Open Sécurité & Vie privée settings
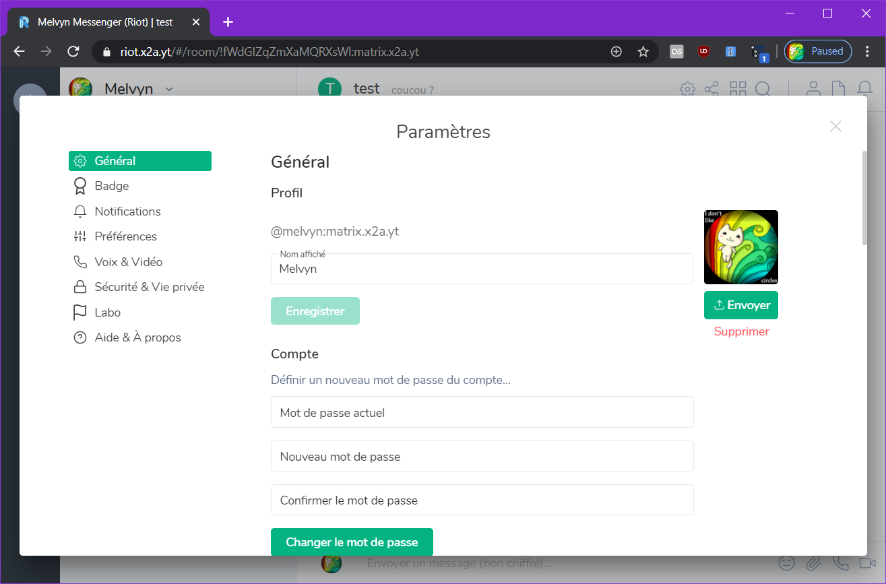 pos(149,287)
